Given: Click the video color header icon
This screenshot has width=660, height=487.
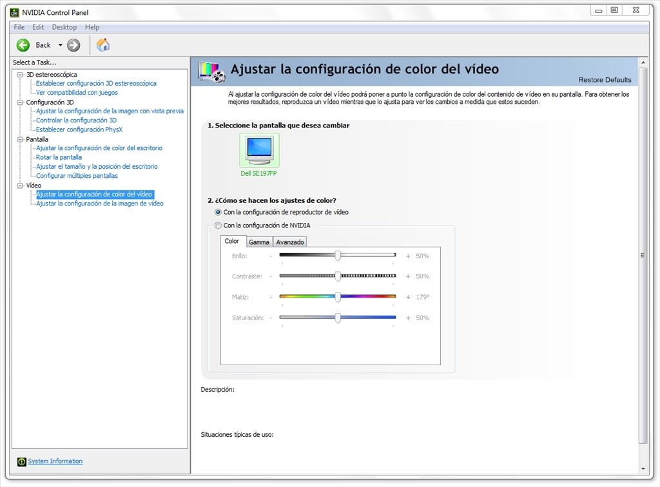Looking at the screenshot, I should (x=211, y=72).
